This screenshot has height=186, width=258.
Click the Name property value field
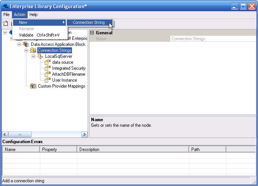coord(213,39)
